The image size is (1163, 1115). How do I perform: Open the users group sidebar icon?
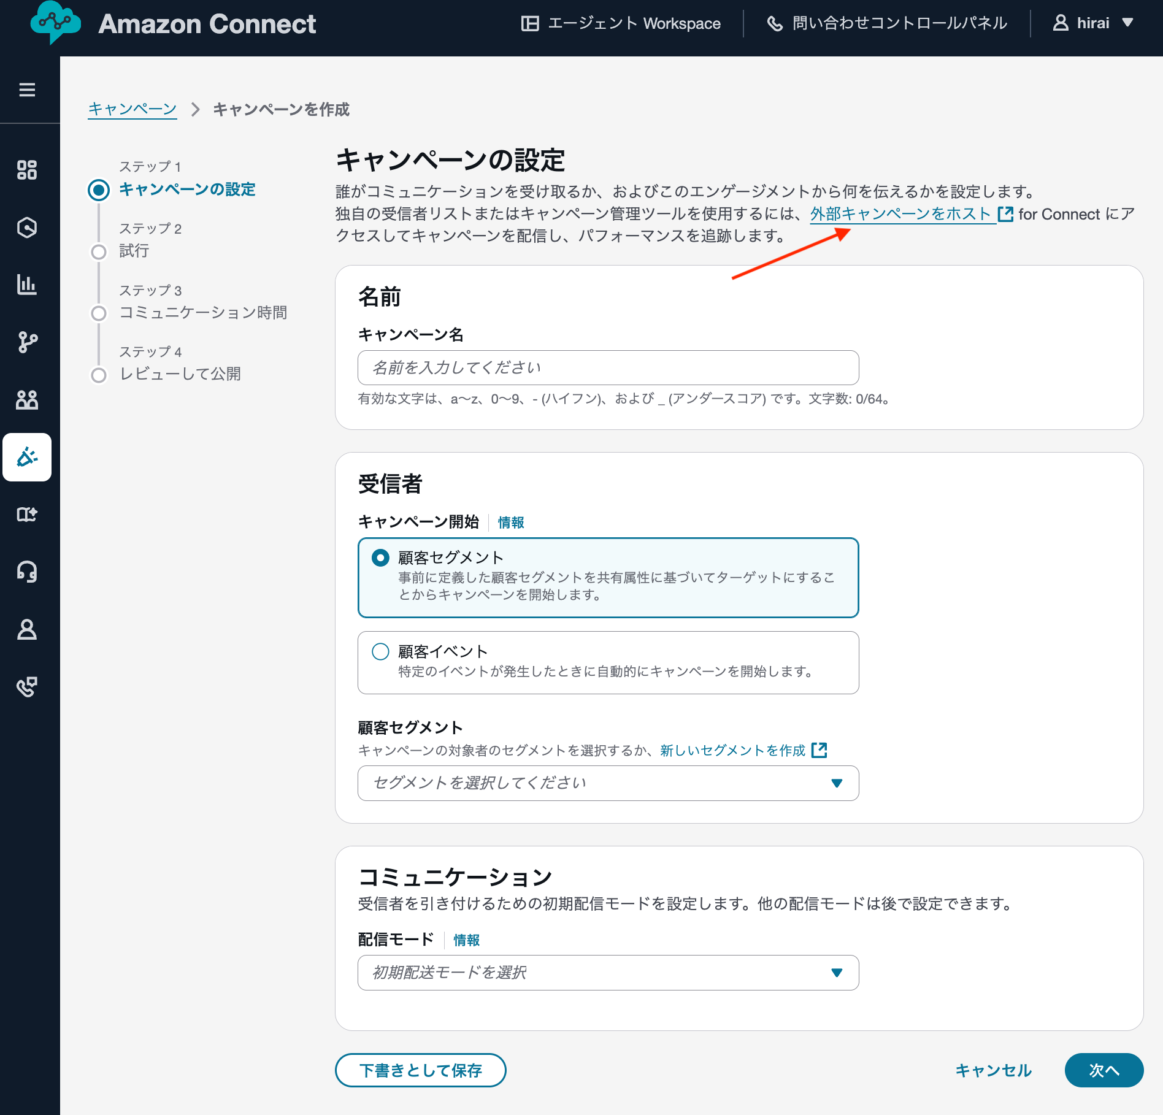click(x=27, y=400)
